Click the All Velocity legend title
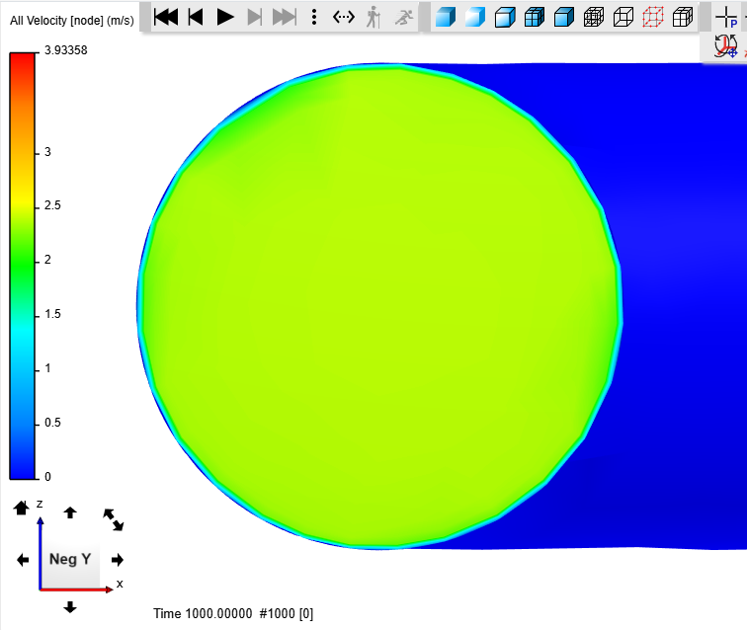Viewport: 747px width, 630px height. tap(72, 21)
